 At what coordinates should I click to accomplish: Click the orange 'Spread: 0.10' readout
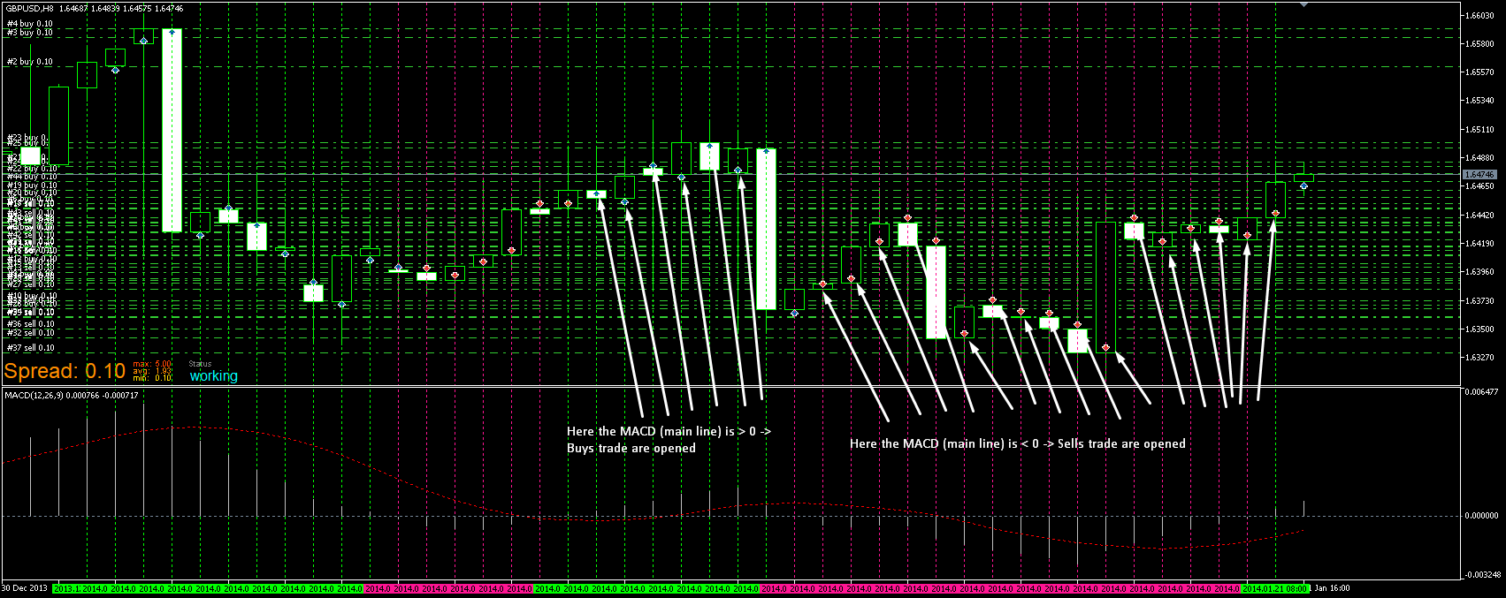click(65, 372)
